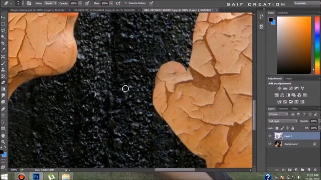Select the History Brush tool
The width and height of the screenshot is (321, 180).
pos(3,76)
